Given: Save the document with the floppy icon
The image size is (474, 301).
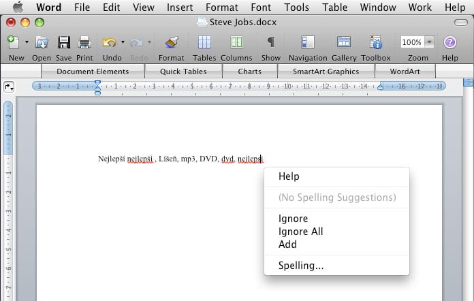Looking at the screenshot, I should point(64,42).
